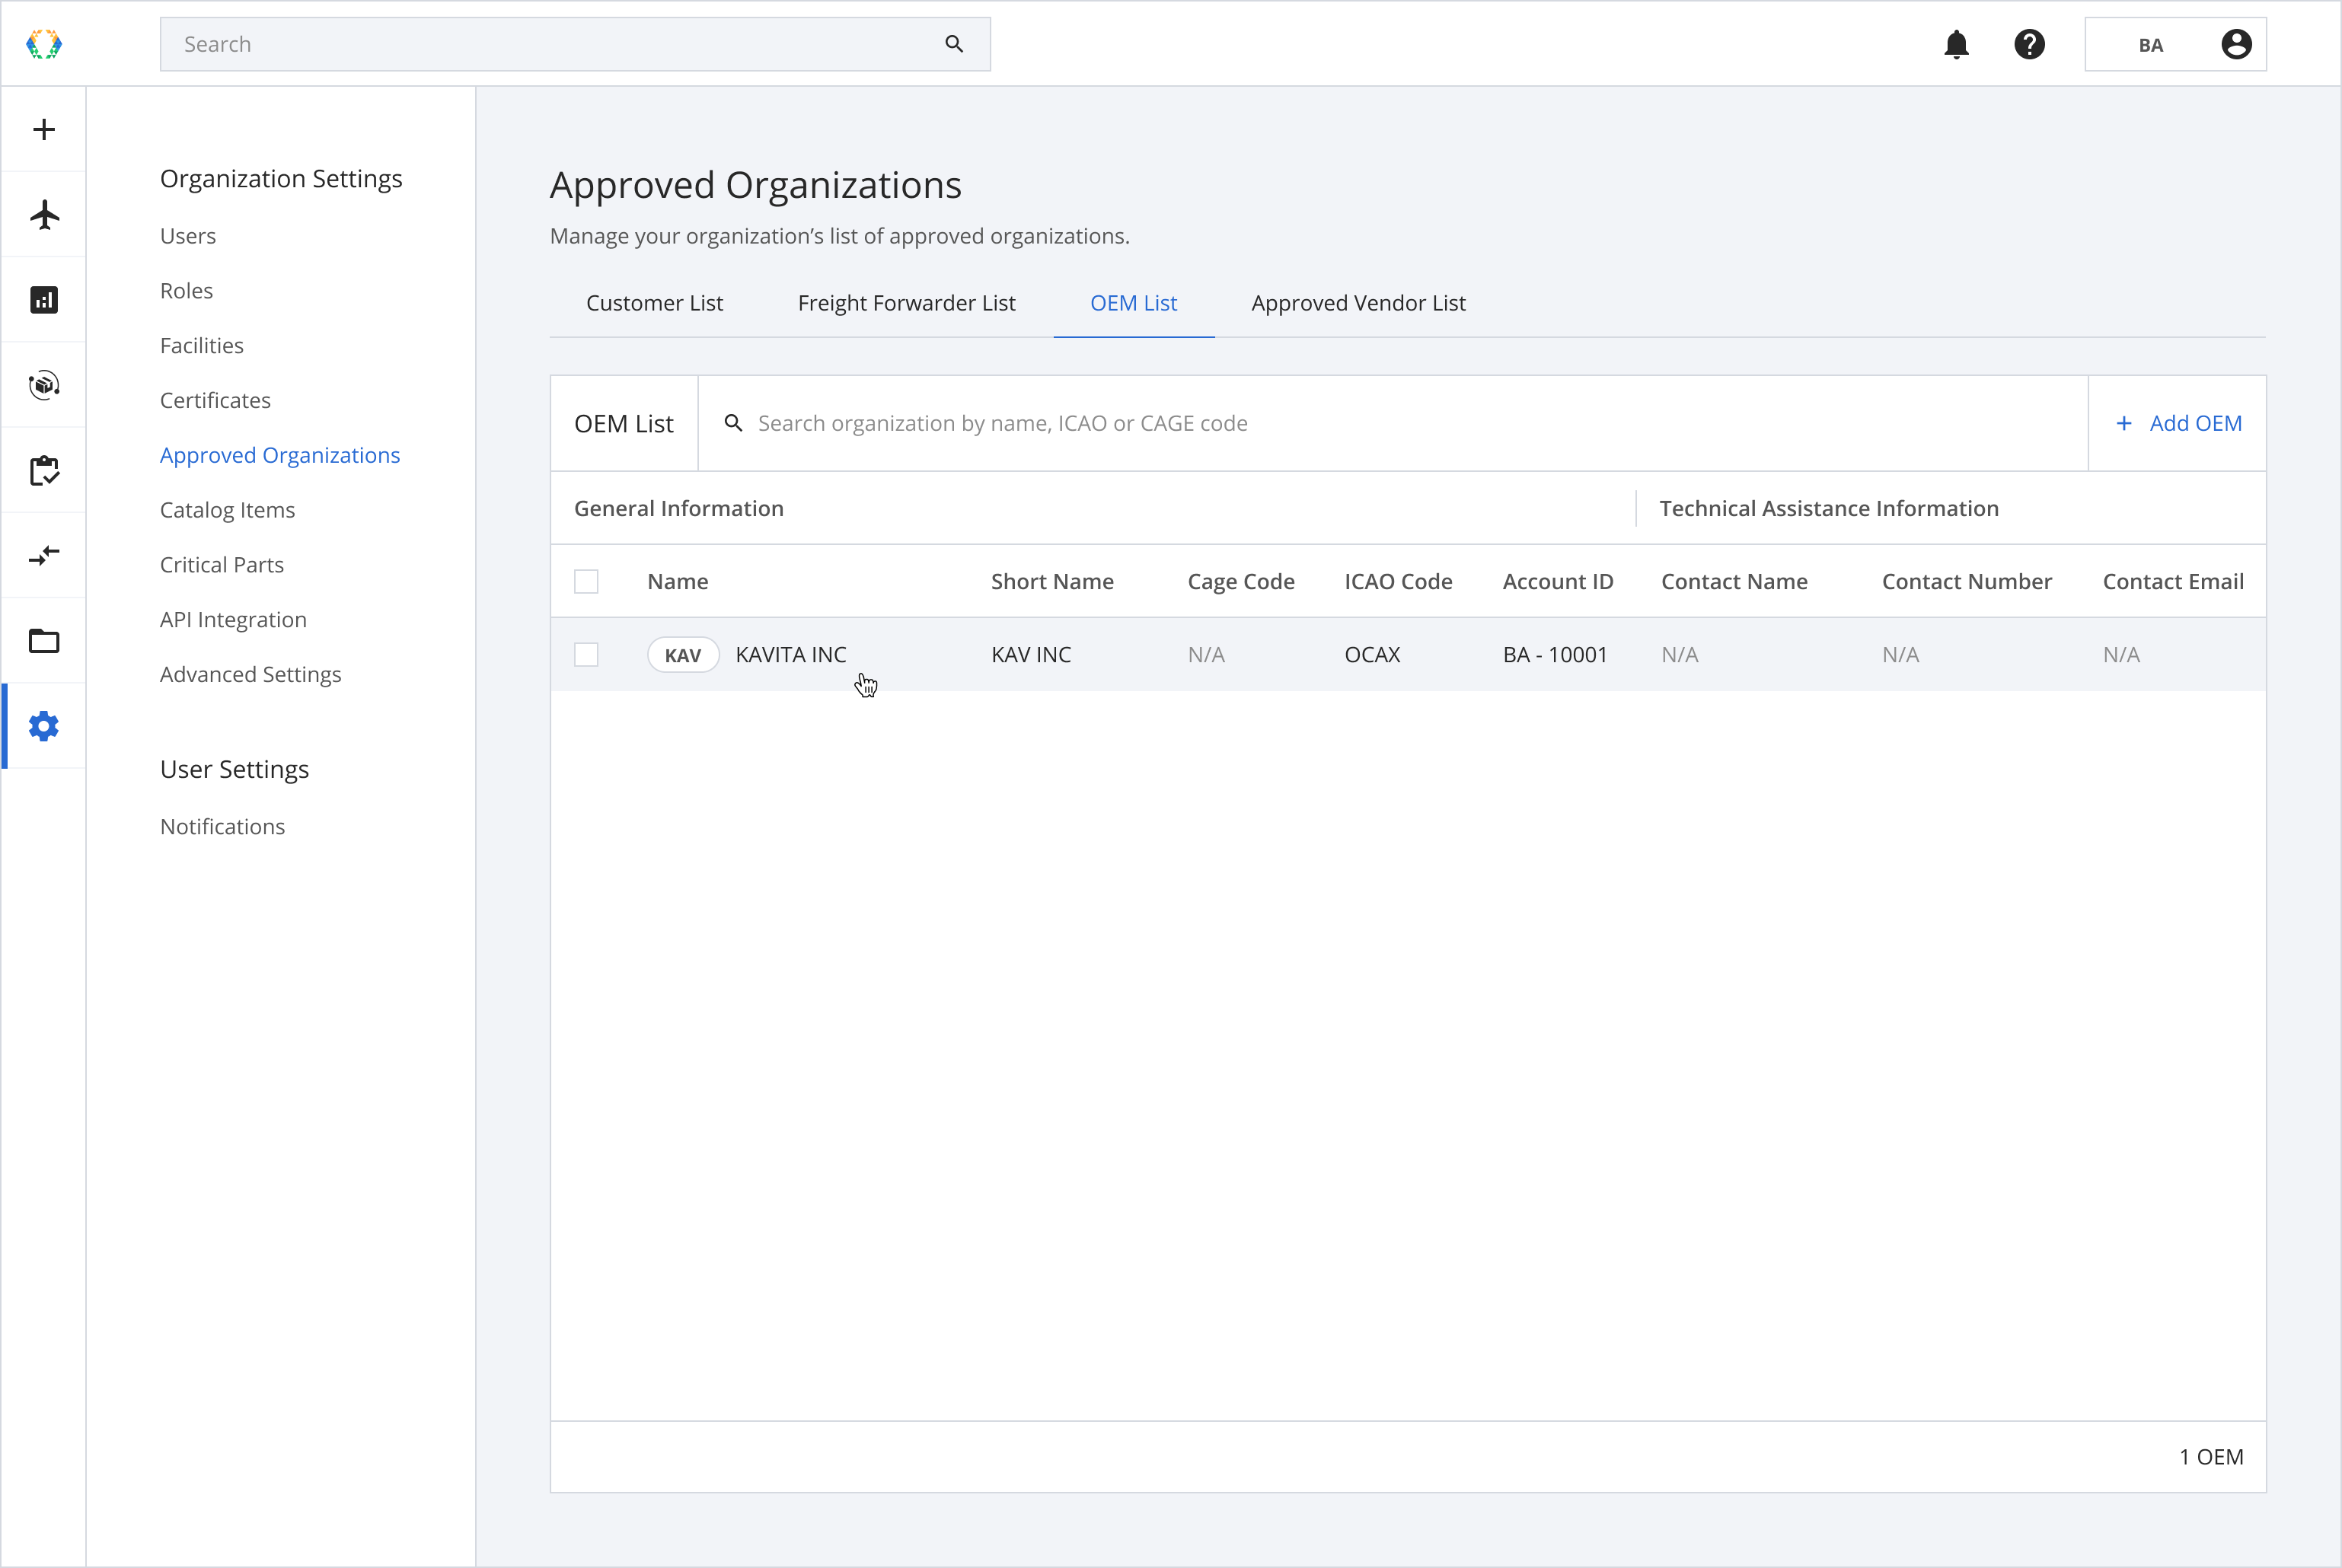Click the magnifier icon in top search bar
2342x1568 pixels.
pyautogui.click(x=954, y=44)
